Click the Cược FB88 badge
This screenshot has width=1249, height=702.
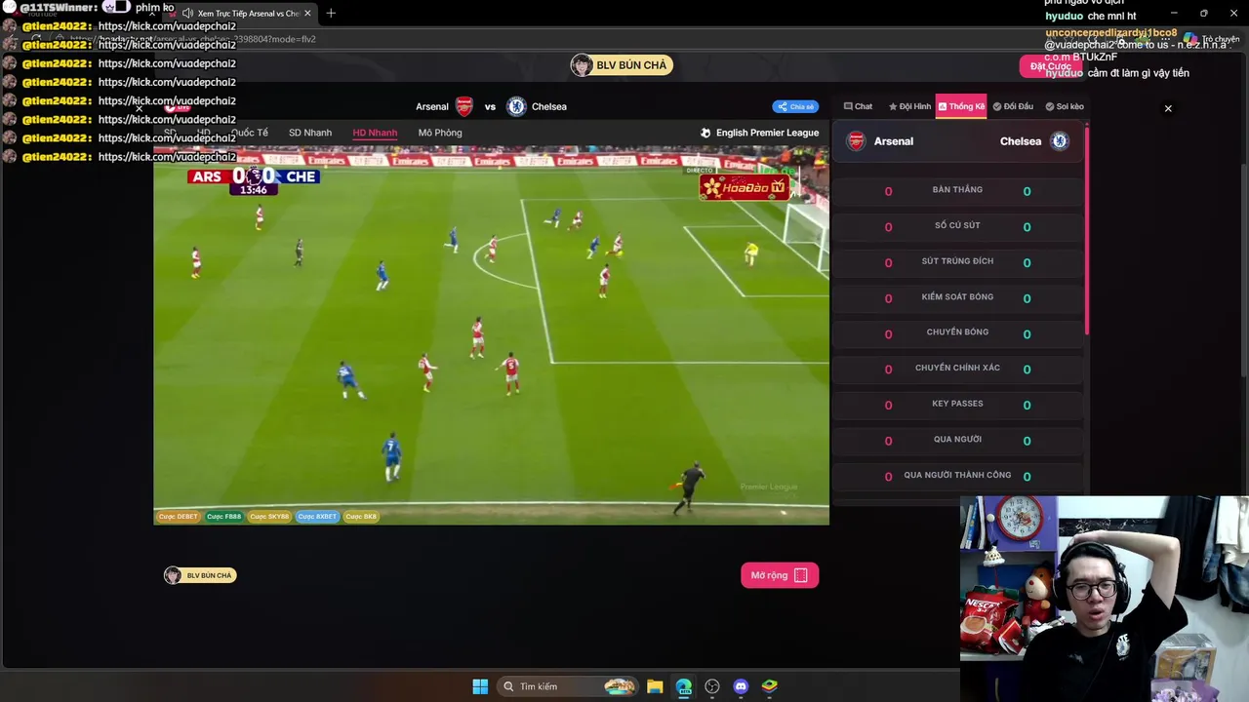click(x=224, y=517)
